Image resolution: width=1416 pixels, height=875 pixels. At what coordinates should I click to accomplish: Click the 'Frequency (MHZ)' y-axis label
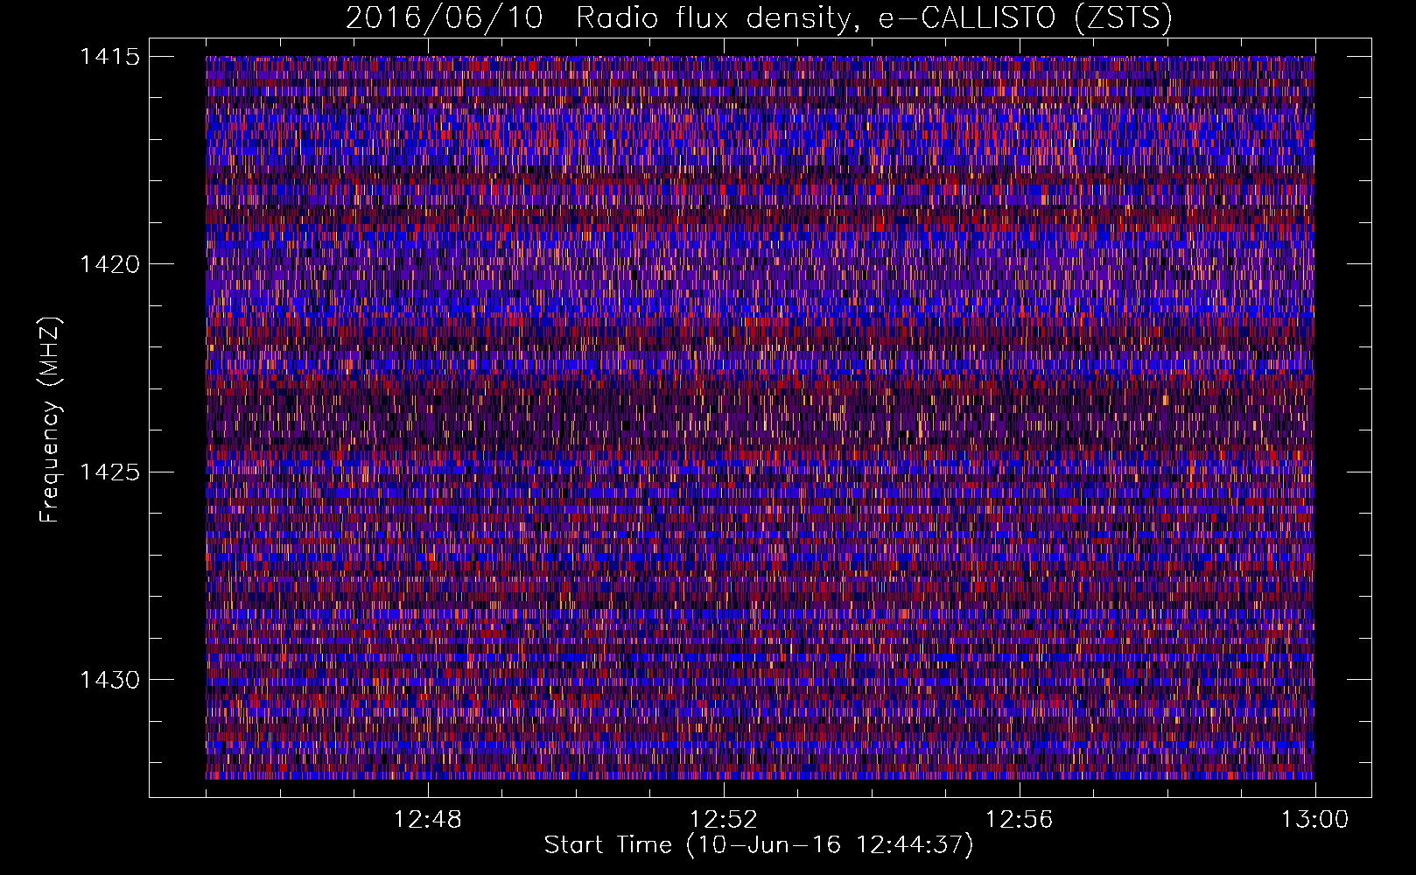(51, 420)
